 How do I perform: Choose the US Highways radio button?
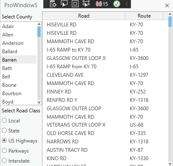click(x=19, y=141)
